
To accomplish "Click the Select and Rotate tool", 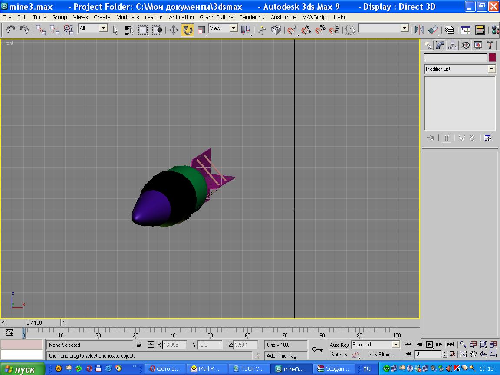I will [x=187, y=30].
